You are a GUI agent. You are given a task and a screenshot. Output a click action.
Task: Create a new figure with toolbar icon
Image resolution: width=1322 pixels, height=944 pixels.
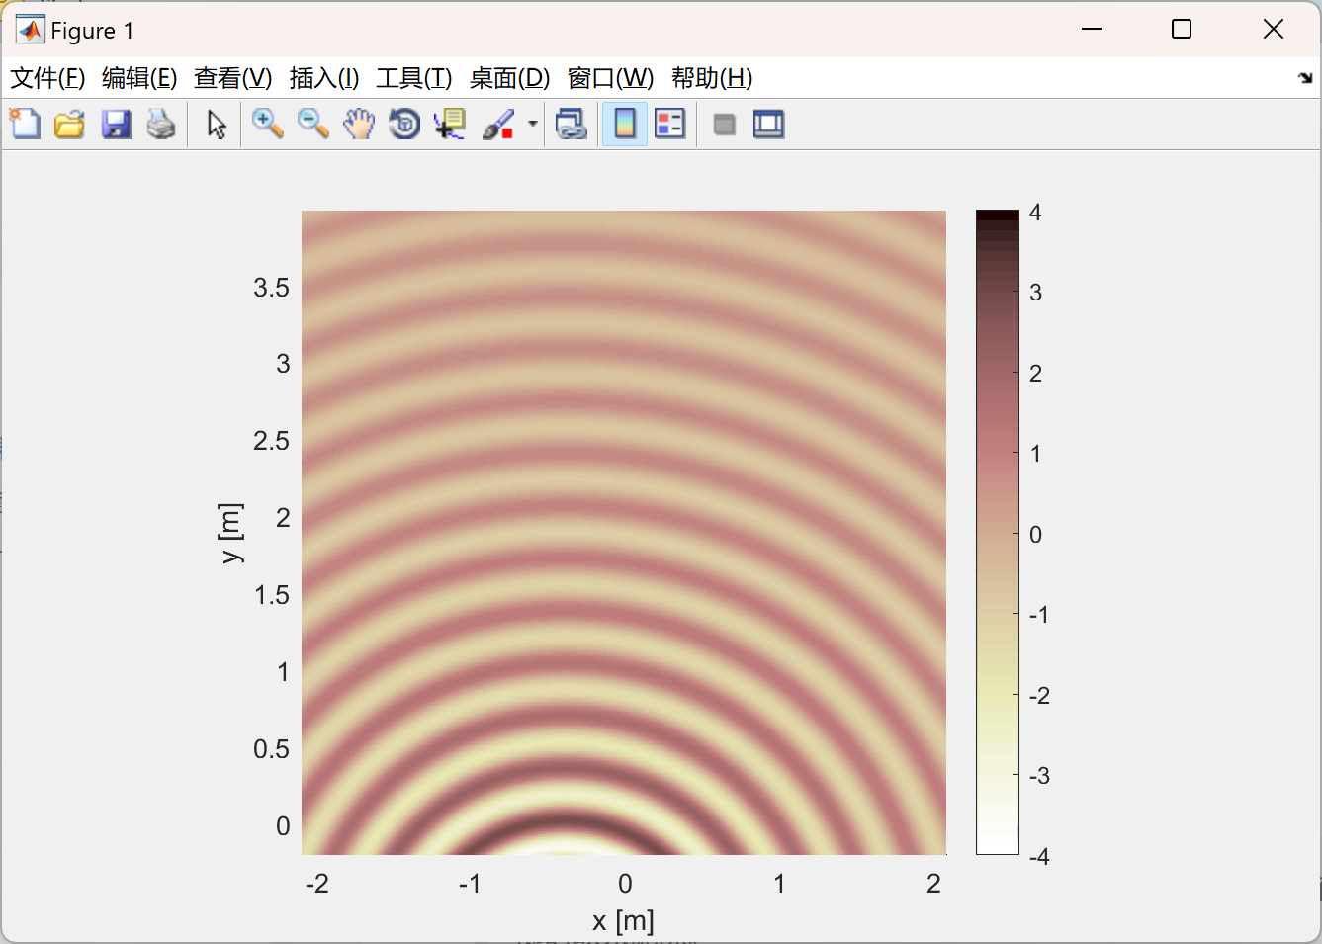coord(25,125)
